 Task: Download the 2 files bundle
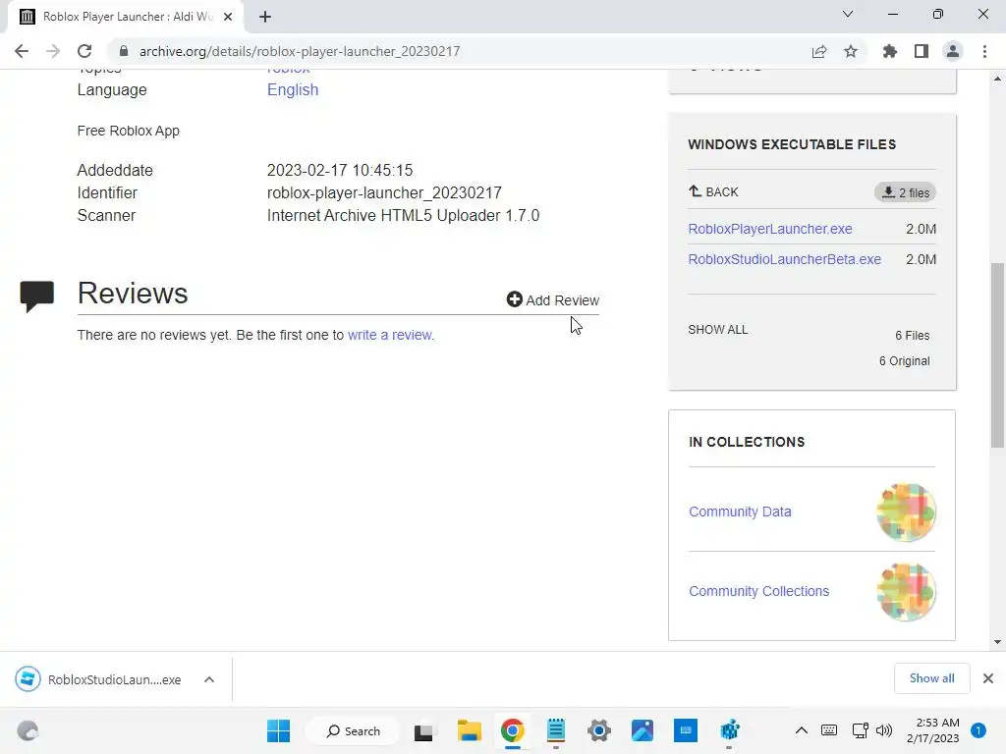coord(905,192)
